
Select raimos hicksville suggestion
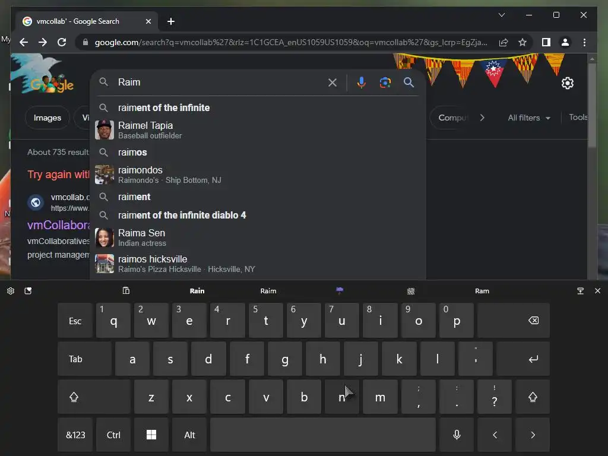point(258,264)
